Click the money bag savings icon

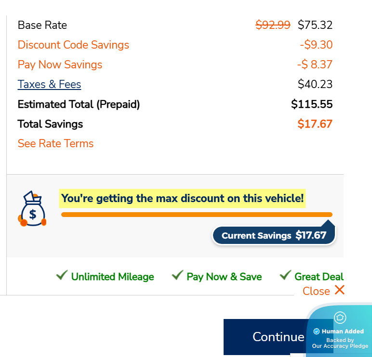click(32, 209)
